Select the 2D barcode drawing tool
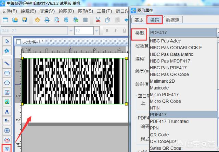The height and width of the screenshot is (152, 219). click(7, 149)
